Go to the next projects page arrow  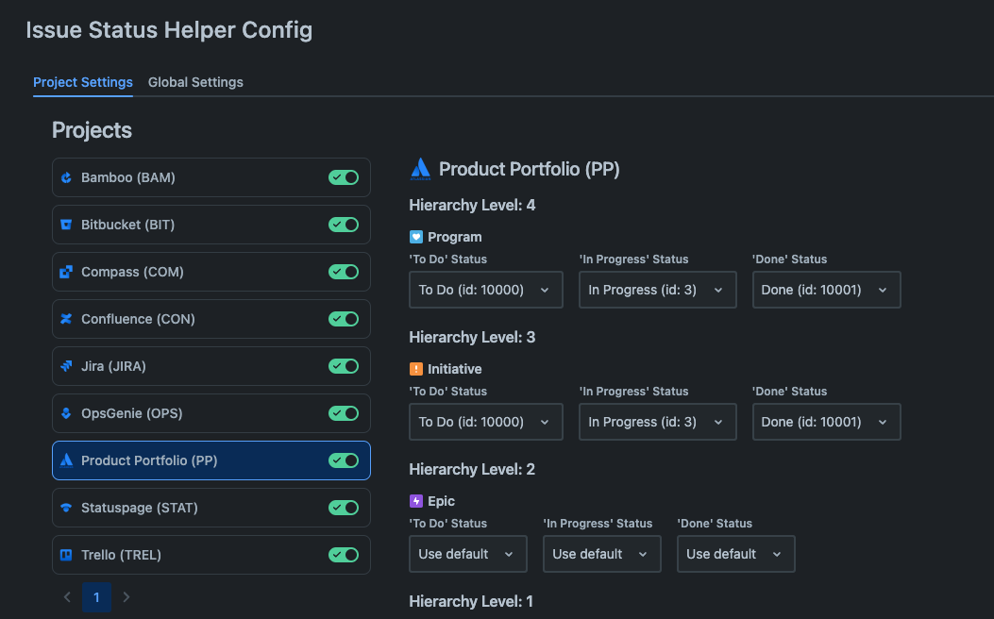126,596
